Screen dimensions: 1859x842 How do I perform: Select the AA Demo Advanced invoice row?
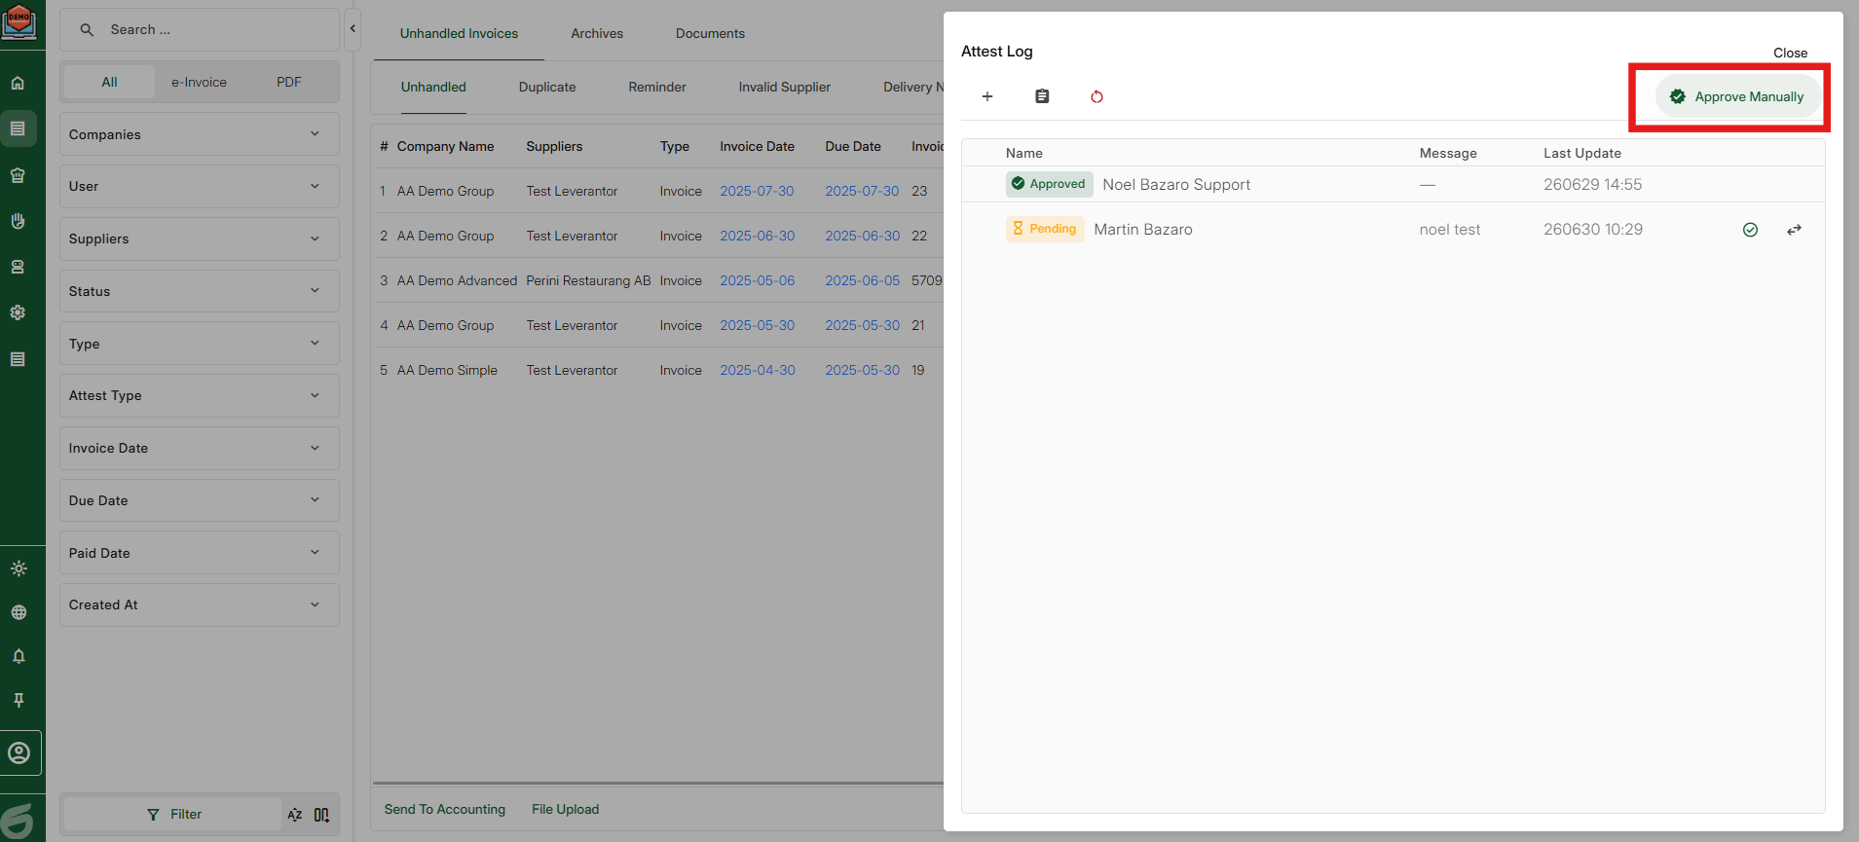click(659, 280)
